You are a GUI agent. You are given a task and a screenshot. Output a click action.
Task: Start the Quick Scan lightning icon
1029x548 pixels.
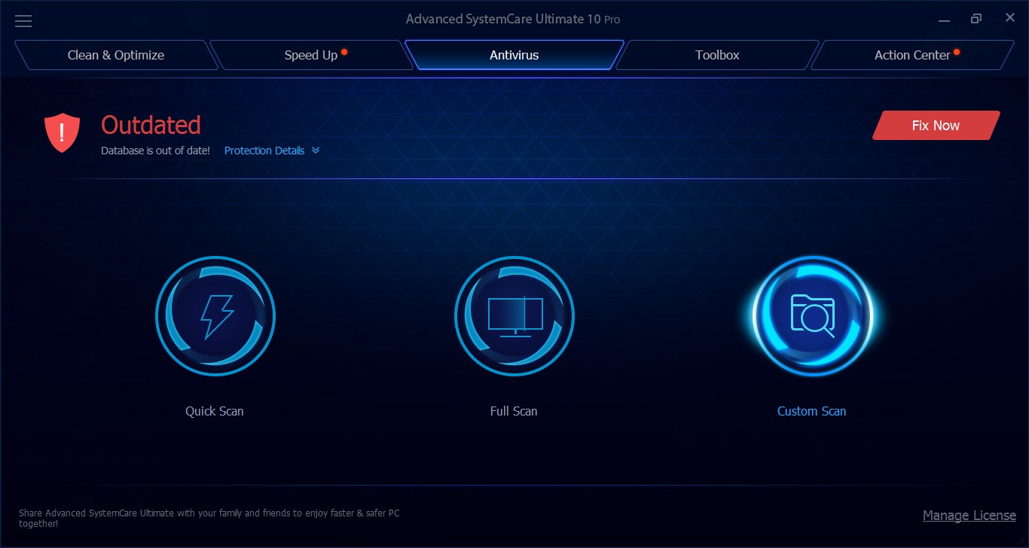click(x=215, y=316)
